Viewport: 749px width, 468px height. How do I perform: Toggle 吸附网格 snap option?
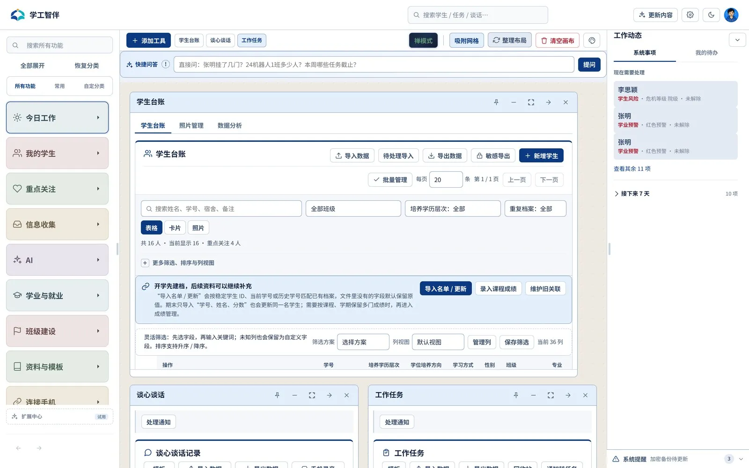466,41
